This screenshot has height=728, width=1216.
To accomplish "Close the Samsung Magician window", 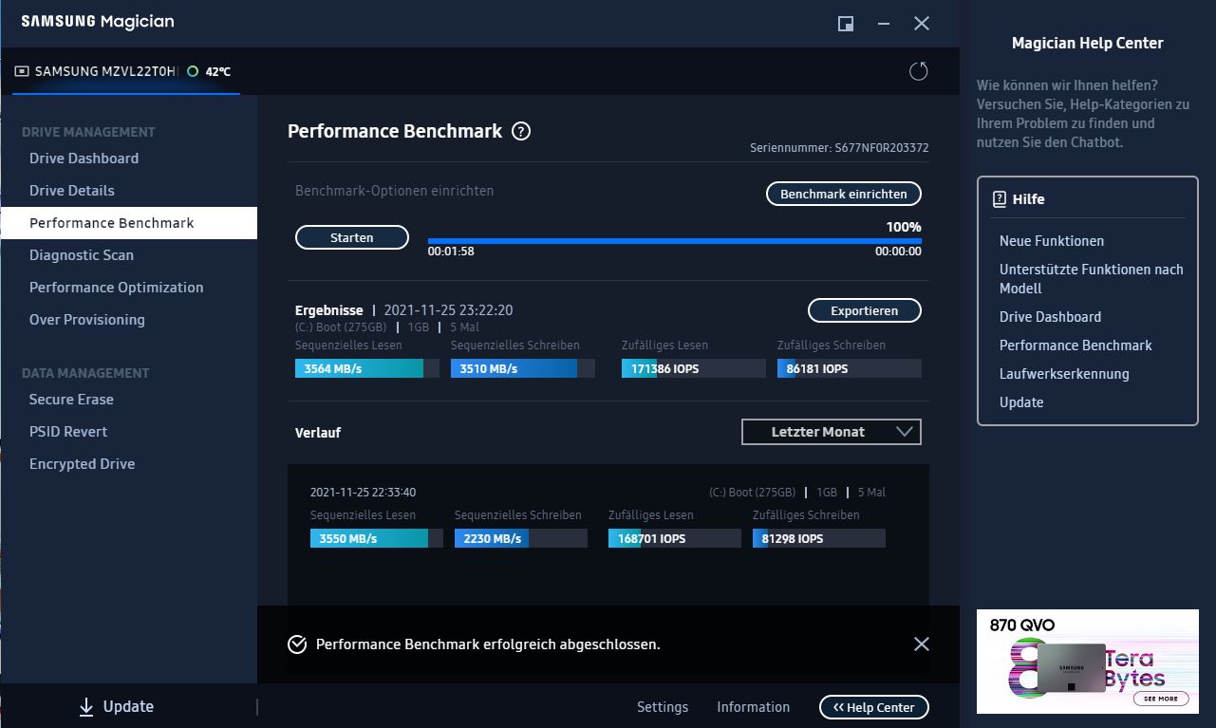I will (922, 24).
